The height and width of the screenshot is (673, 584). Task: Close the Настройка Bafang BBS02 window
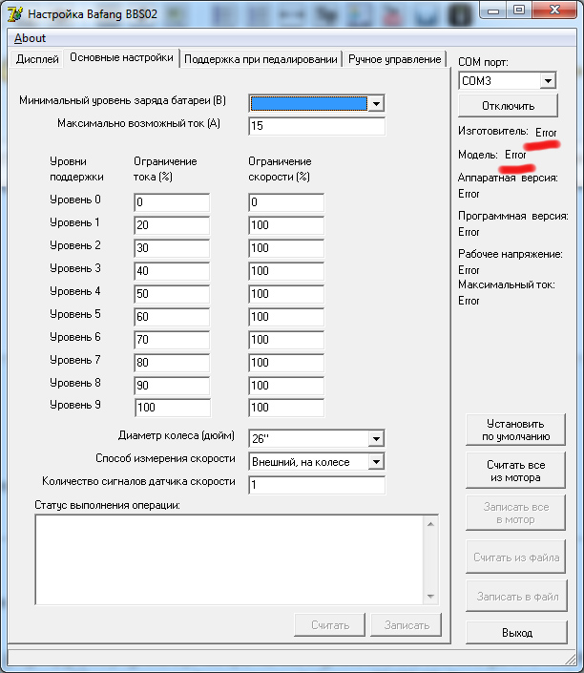(x=554, y=11)
